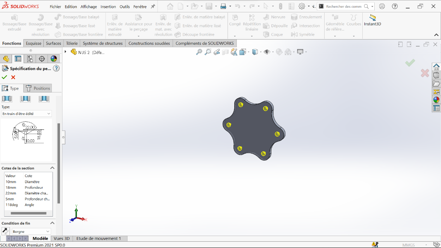The image size is (441, 248).
Task: Collapse the Cotes de la section group
Action: [x=52, y=168]
